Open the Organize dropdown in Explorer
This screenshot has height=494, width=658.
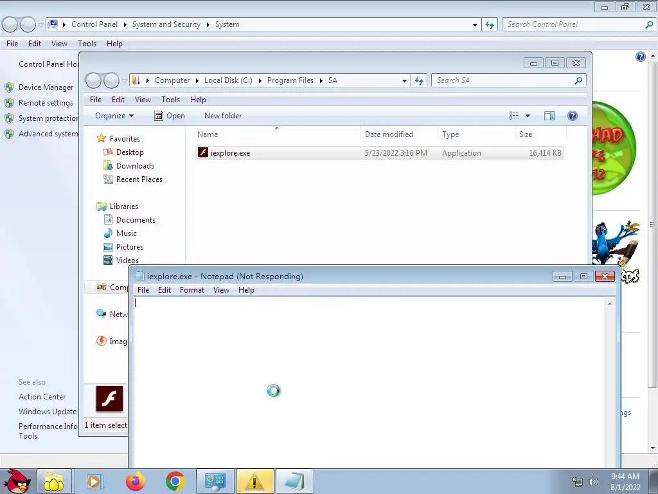coord(114,116)
